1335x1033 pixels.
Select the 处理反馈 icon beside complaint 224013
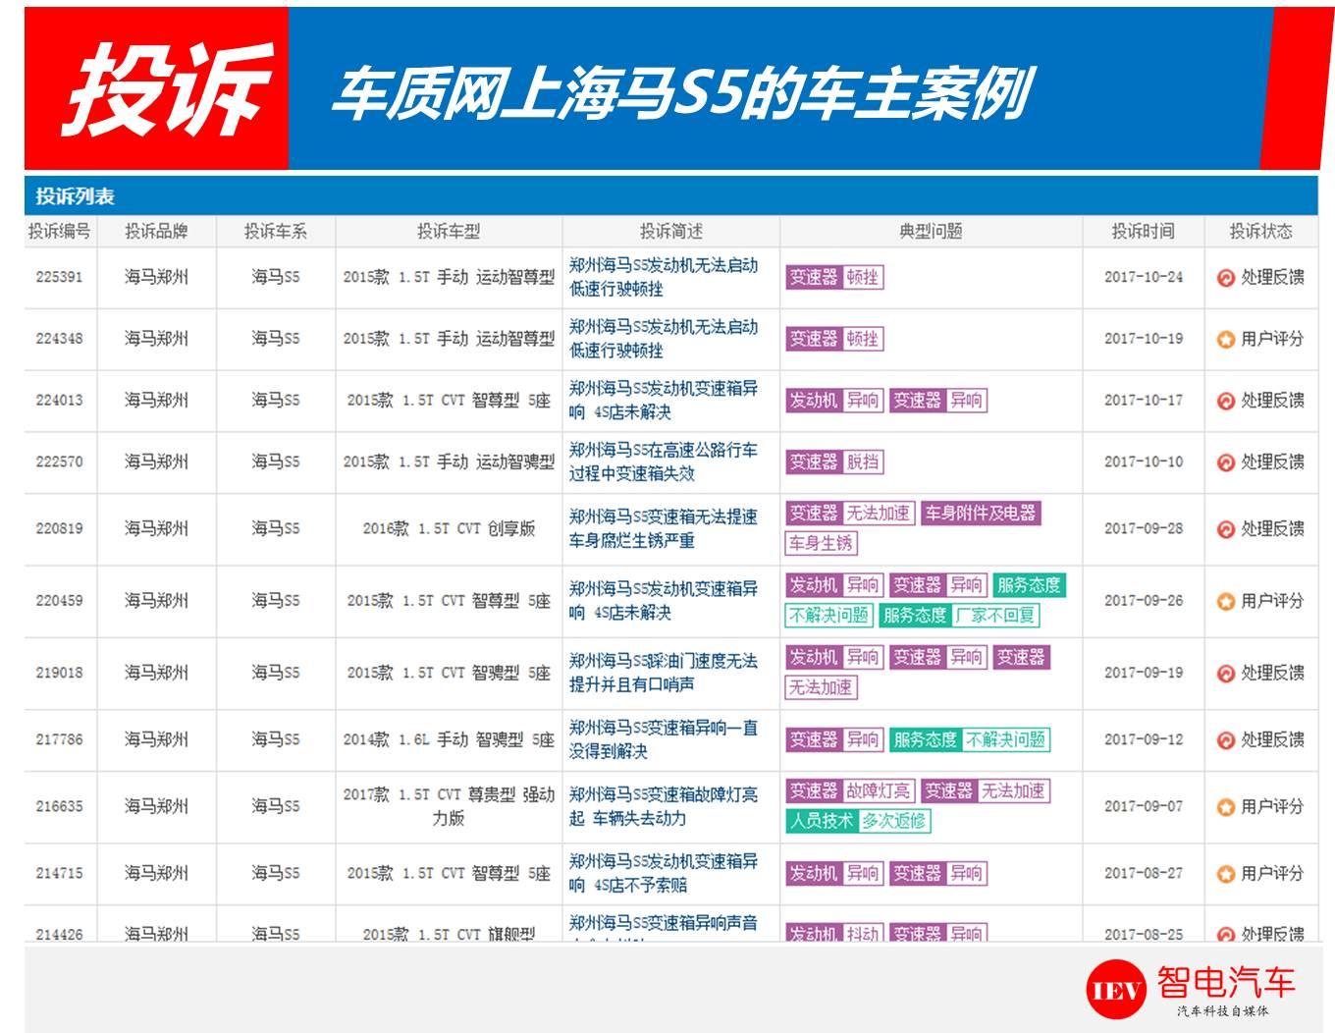click(x=1225, y=401)
